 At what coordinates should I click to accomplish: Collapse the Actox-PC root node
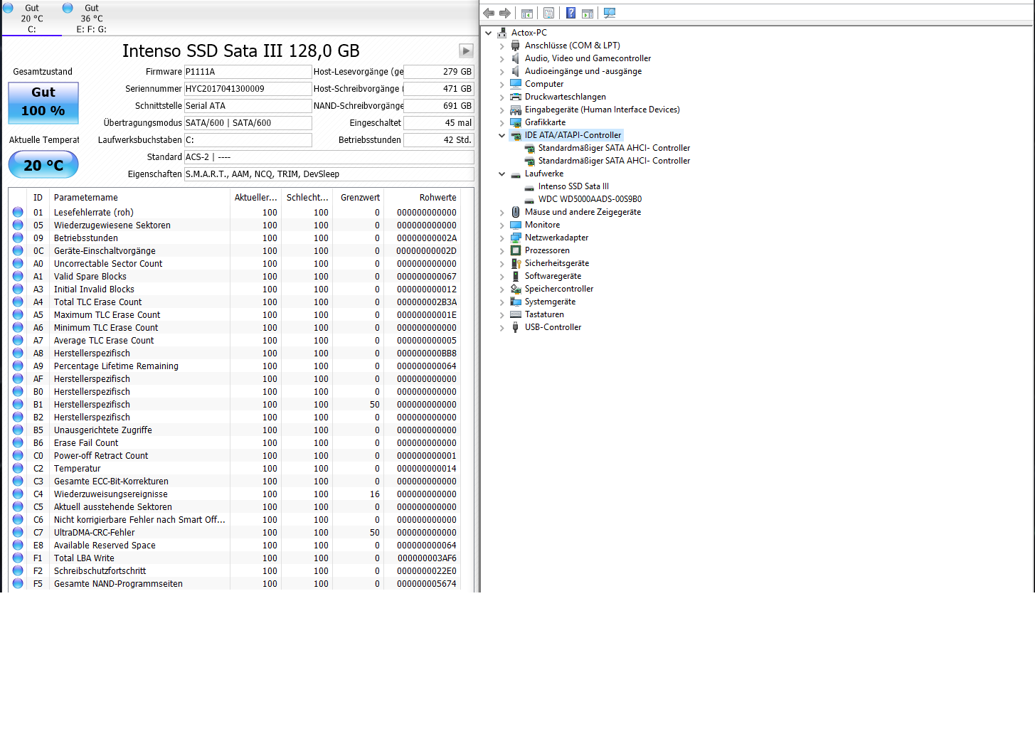pyautogui.click(x=488, y=33)
